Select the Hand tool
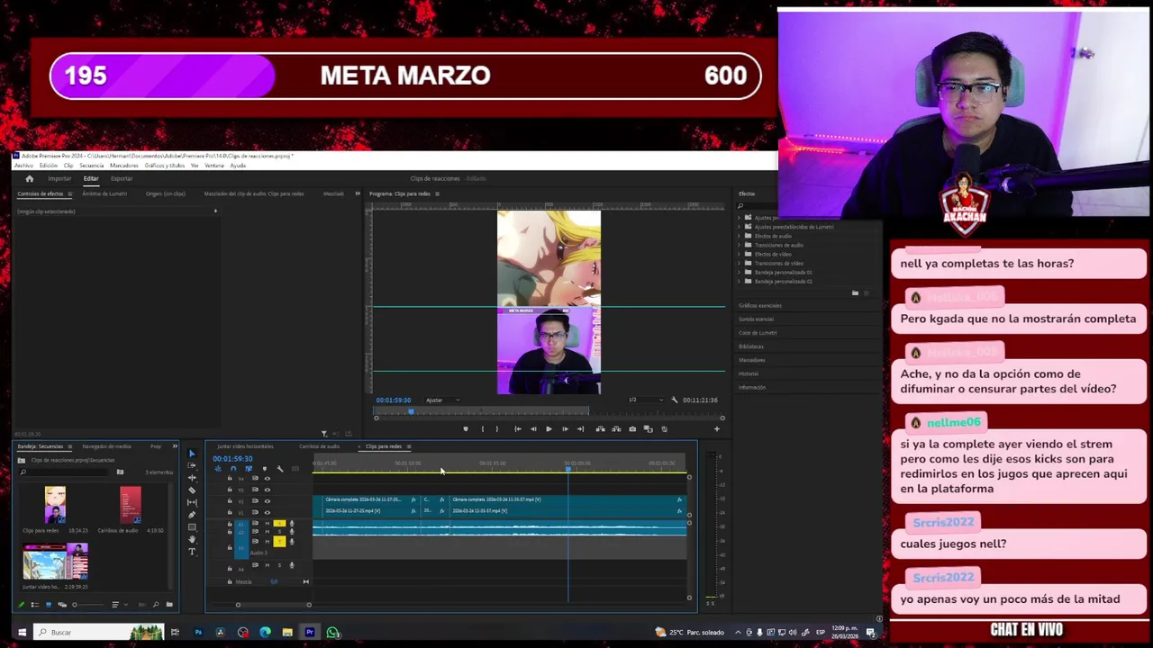This screenshot has height=648, width=1153. coord(192,539)
